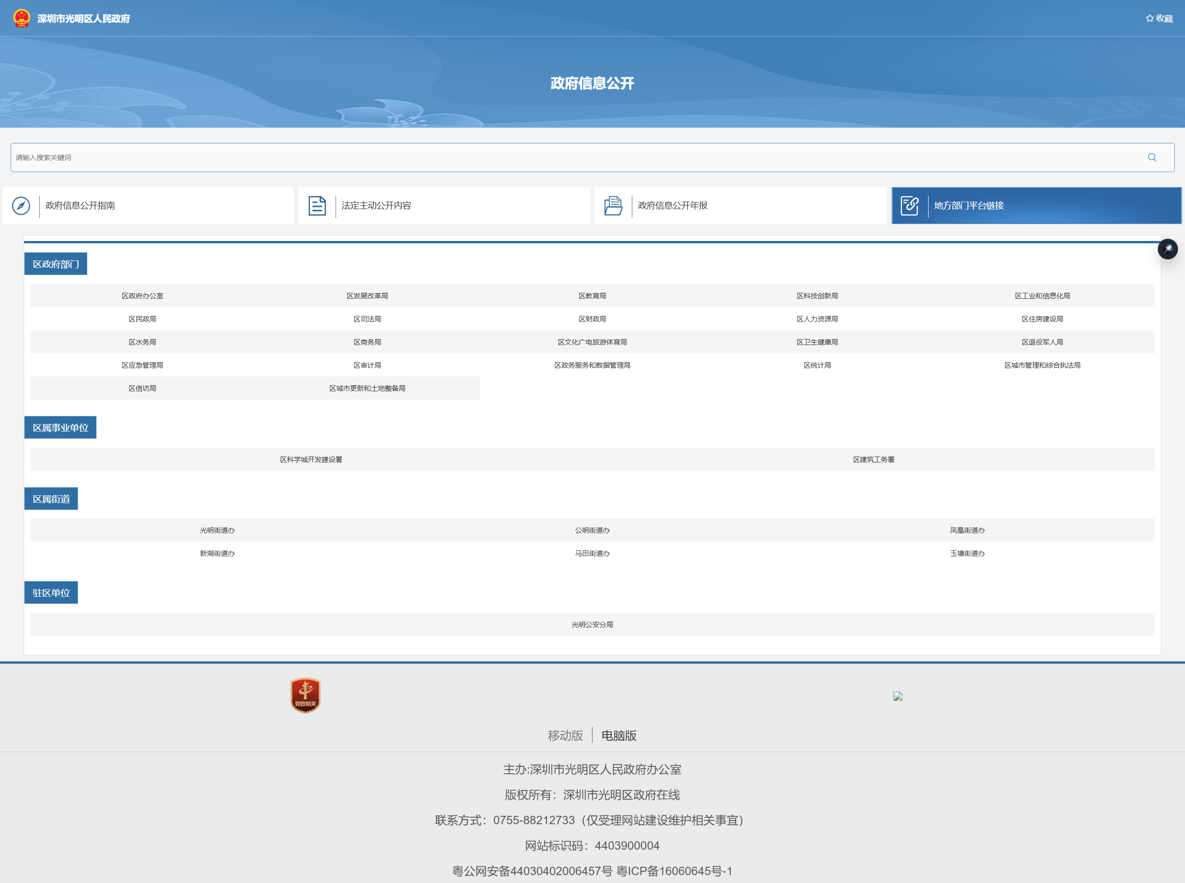The image size is (1185, 883).
Task: Open 区人力资源局 link
Action: point(817,319)
